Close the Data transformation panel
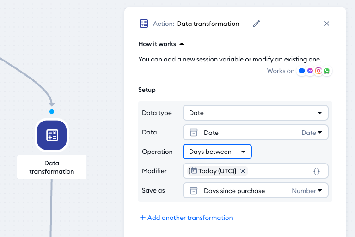Screen dimensions: 355x237 point(327,24)
